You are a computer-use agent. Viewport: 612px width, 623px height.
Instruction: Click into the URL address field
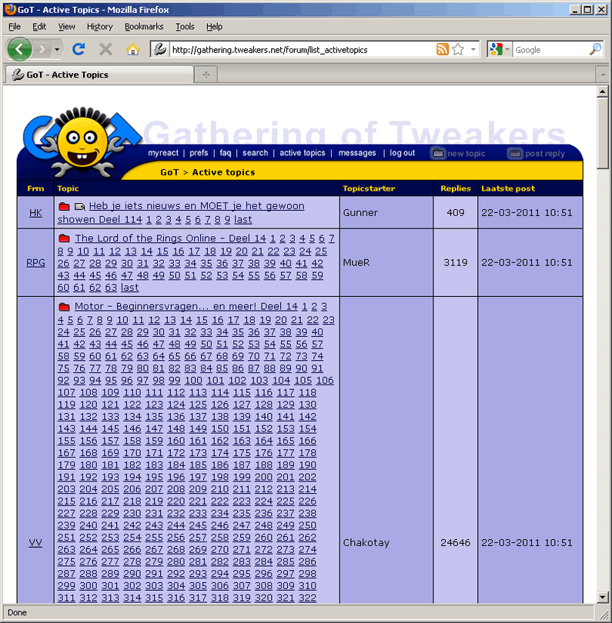(303, 50)
